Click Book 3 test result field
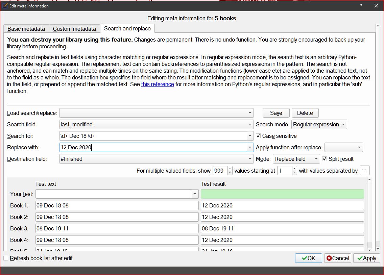Viewport: 384px width, 275px height. tap(282, 228)
